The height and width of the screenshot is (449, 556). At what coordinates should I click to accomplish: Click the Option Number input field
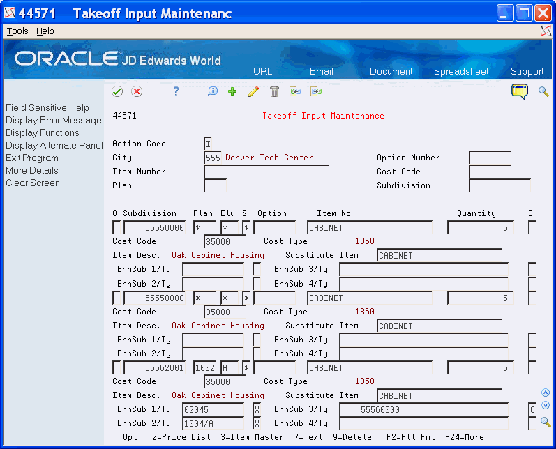[x=490, y=158]
